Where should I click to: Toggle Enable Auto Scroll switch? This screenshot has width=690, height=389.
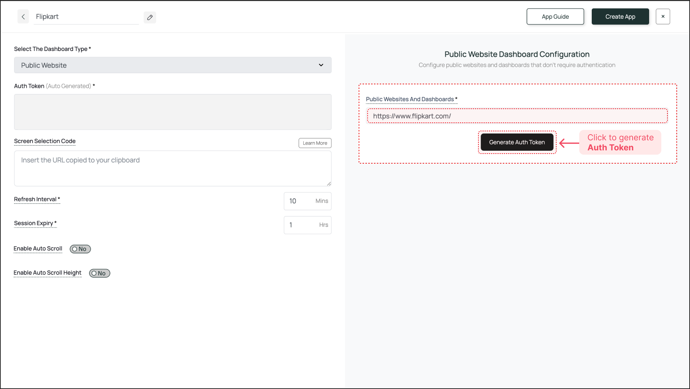[80, 249]
